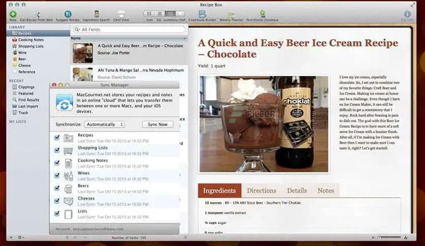
Task: Click the beer ice cream recipe photo
Action: click(264, 124)
